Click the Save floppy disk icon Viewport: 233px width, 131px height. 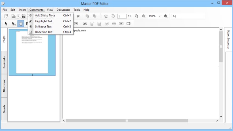point(24,16)
